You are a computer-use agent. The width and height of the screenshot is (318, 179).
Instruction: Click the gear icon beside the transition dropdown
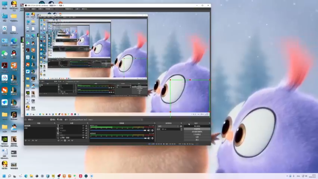point(181,126)
